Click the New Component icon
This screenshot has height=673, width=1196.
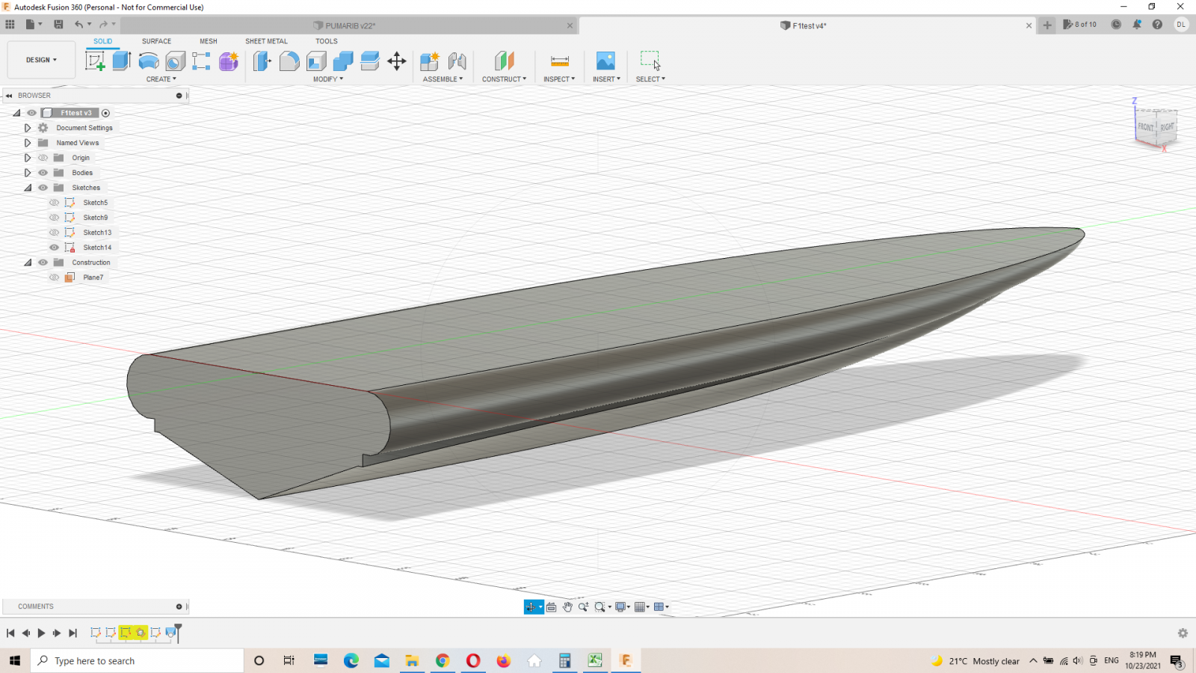click(430, 61)
